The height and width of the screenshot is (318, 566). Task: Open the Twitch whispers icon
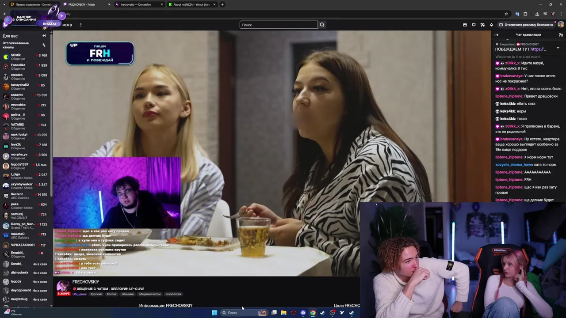click(x=474, y=25)
